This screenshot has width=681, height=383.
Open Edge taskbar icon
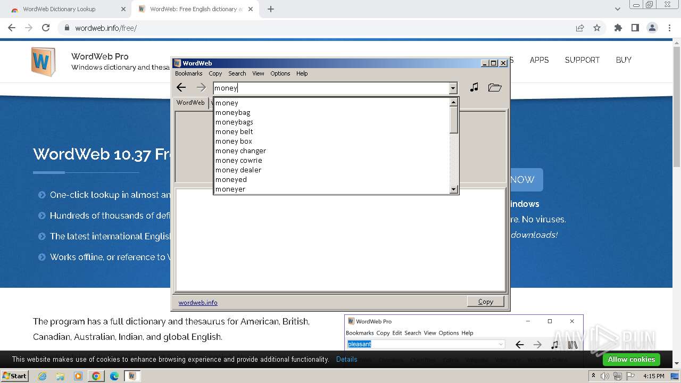pyautogui.click(x=114, y=376)
